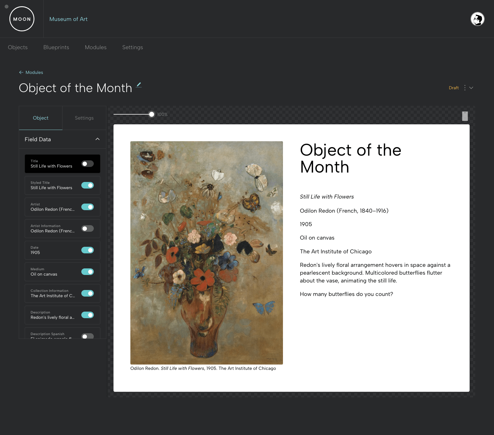The height and width of the screenshot is (435, 494).
Task: Select the Date 1905 field card
Action: (x=63, y=250)
